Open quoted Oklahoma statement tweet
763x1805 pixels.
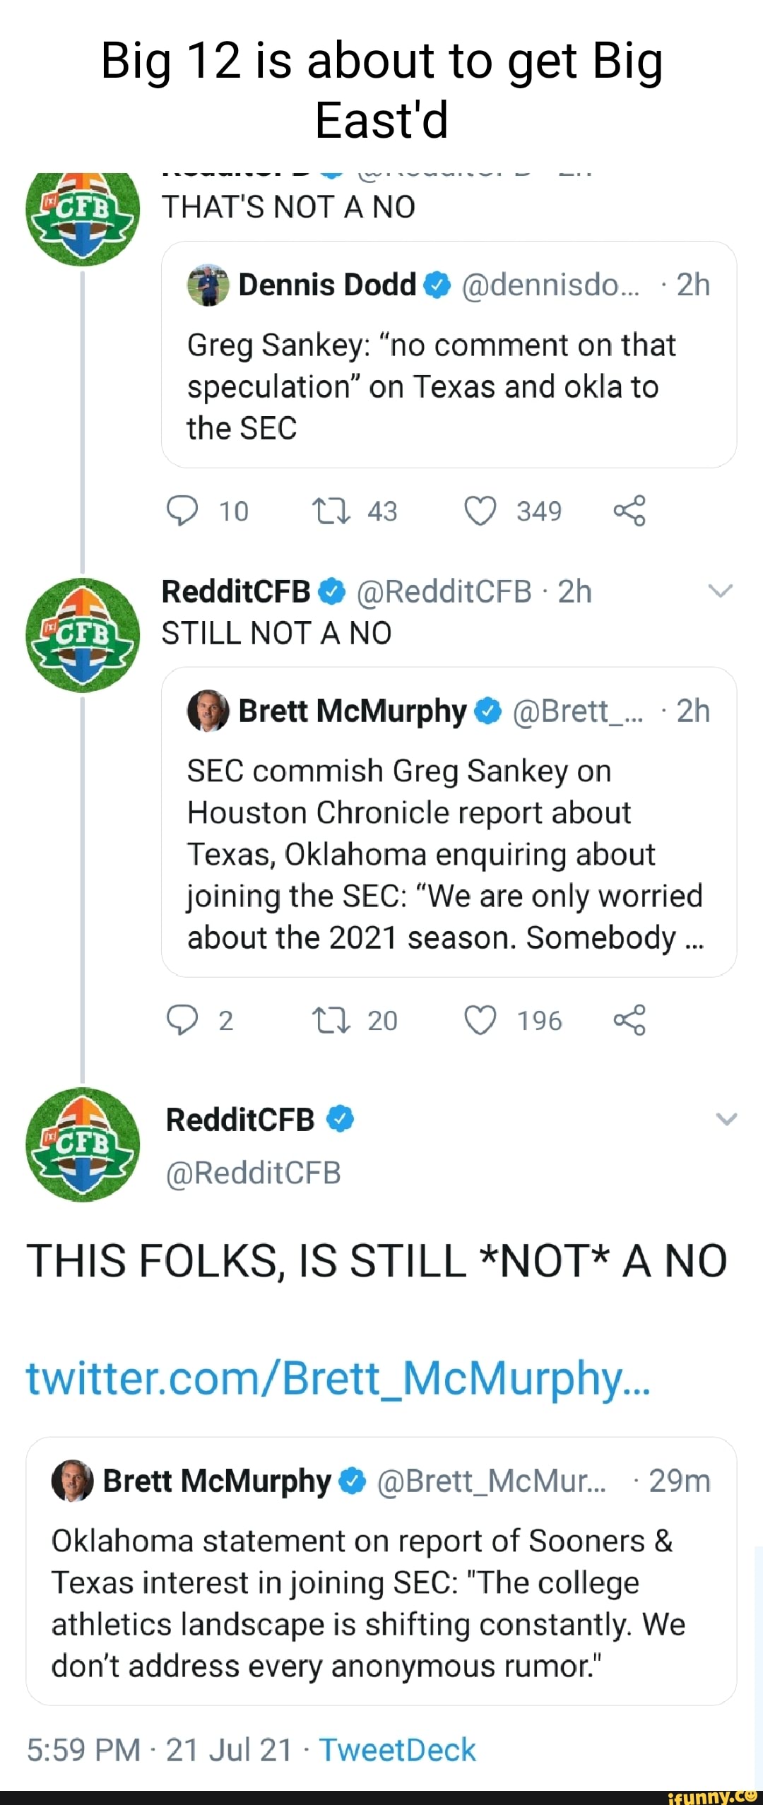pos(381,1602)
